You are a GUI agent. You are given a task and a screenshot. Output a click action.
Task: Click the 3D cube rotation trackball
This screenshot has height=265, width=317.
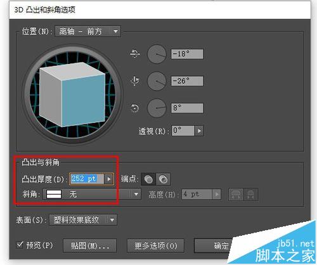(x=72, y=94)
